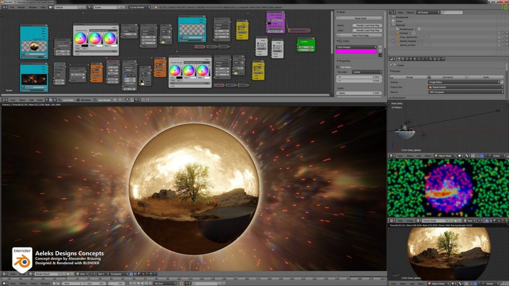509x286 pixels.
Task: Open the Physics properties tab icon
Action: tap(443, 59)
